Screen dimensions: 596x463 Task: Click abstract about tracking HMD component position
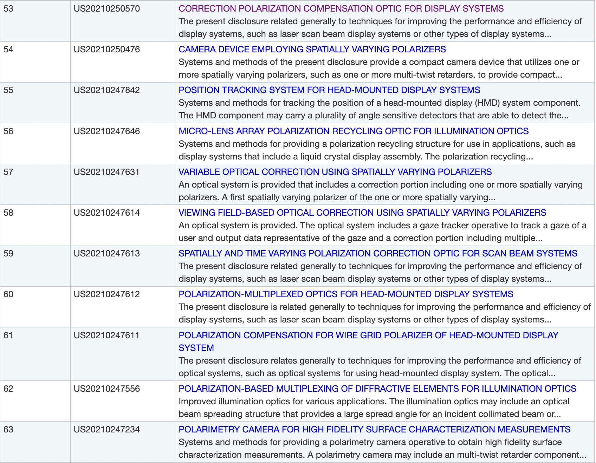380,109
